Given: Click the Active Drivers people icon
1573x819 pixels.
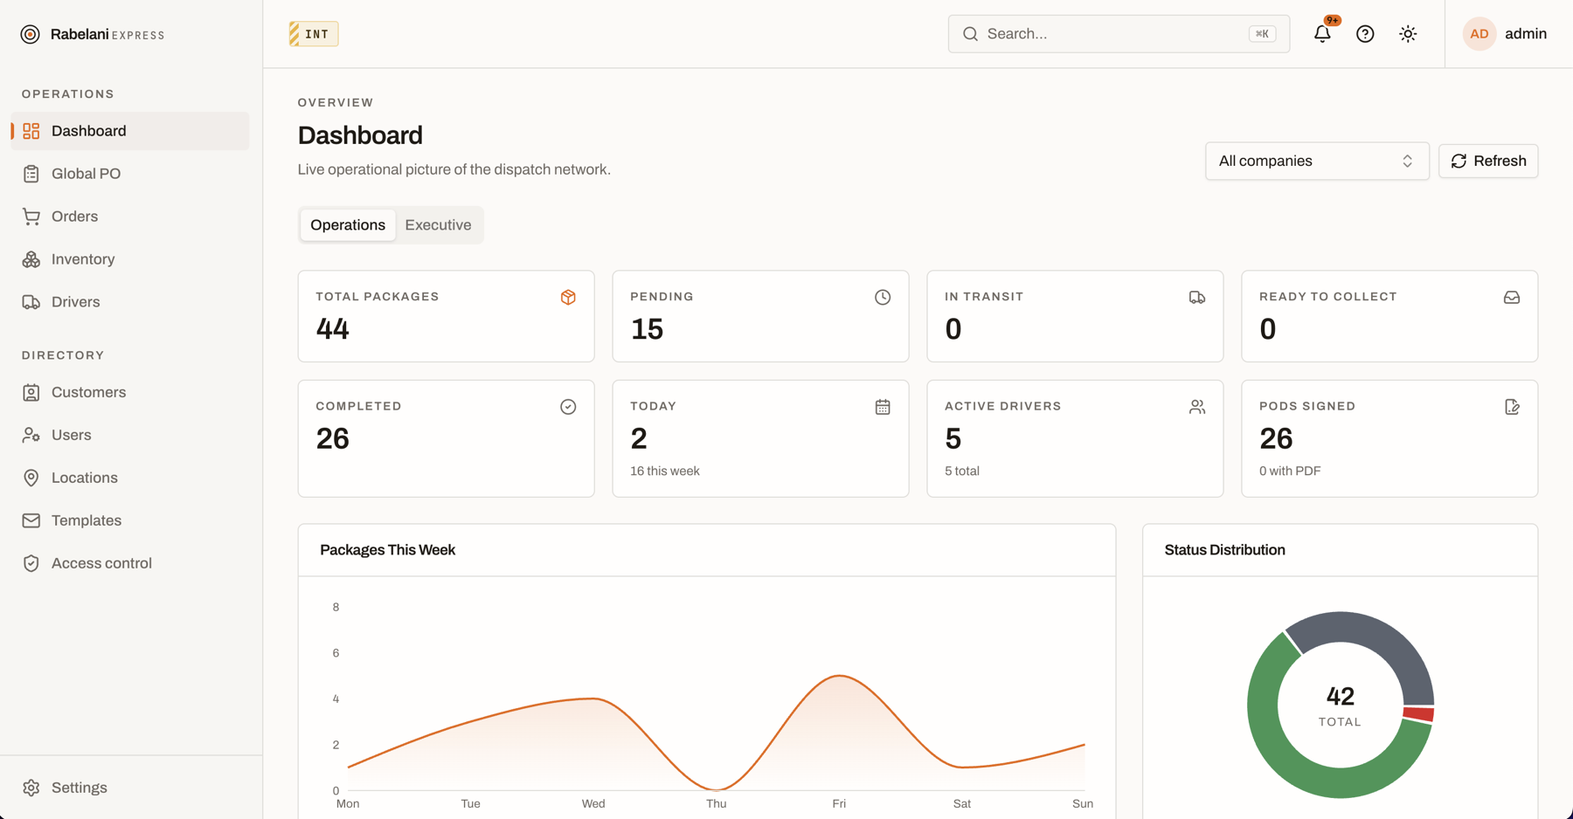Looking at the screenshot, I should tap(1197, 407).
